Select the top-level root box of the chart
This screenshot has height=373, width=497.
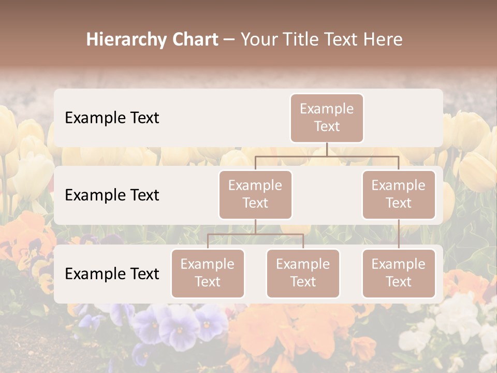coord(327,118)
